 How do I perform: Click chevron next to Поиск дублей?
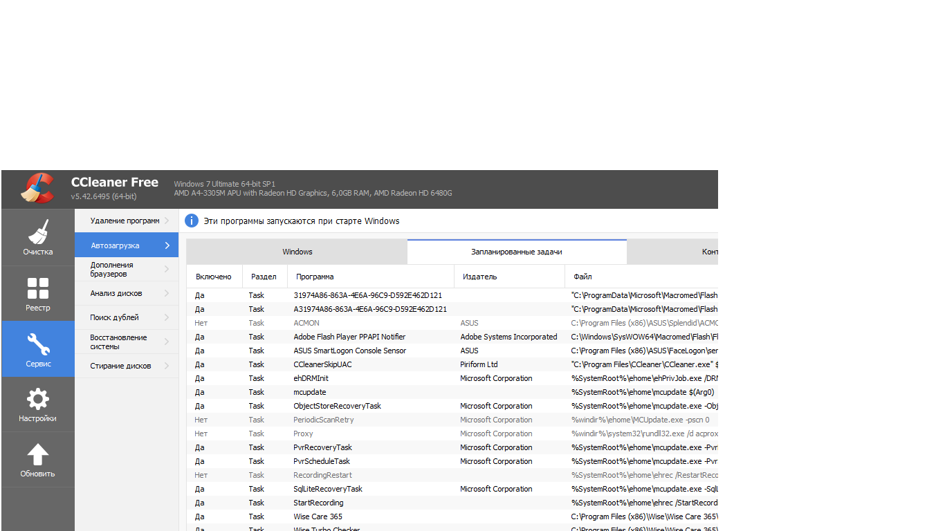tap(167, 317)
